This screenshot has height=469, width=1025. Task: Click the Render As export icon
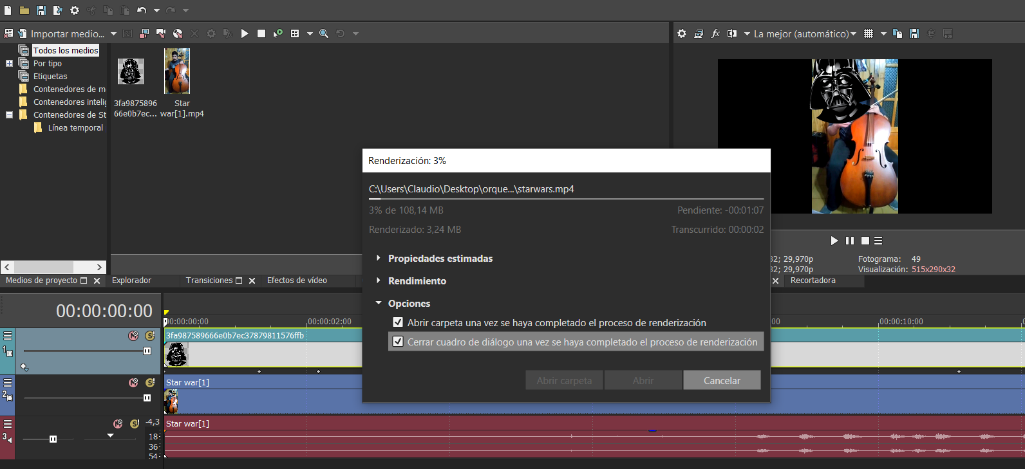coord(57,10)
